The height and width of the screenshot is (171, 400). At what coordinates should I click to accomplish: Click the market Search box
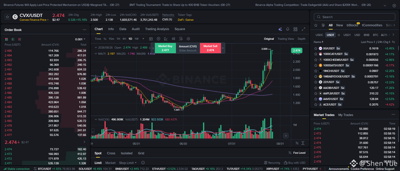(x=354, y=17)
